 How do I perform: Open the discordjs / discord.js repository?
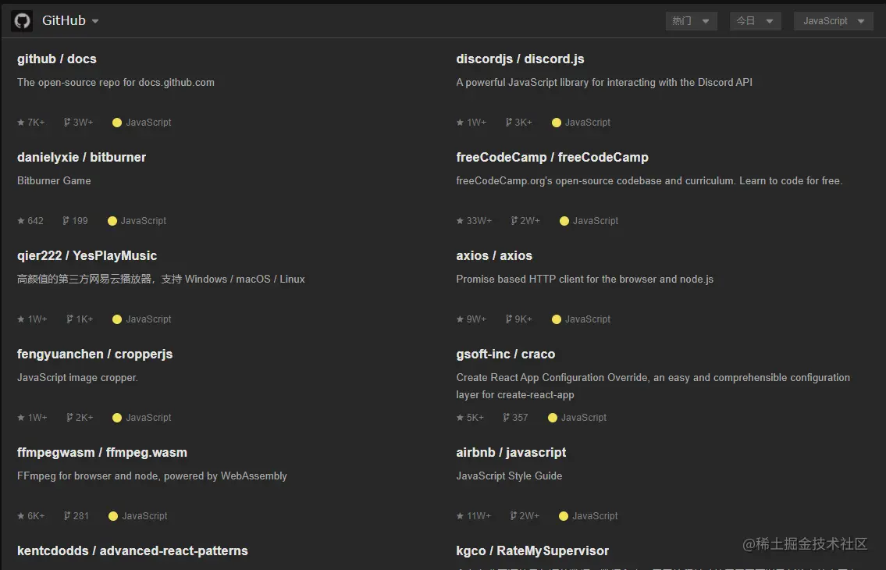tap(520, 59)
